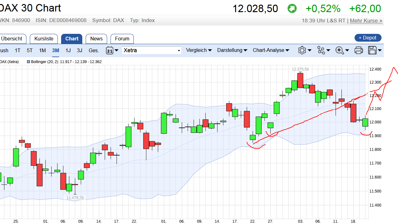Screen dimensions: 398x224
Task: Switch to the 3J time range
Action: coord(80,50)
